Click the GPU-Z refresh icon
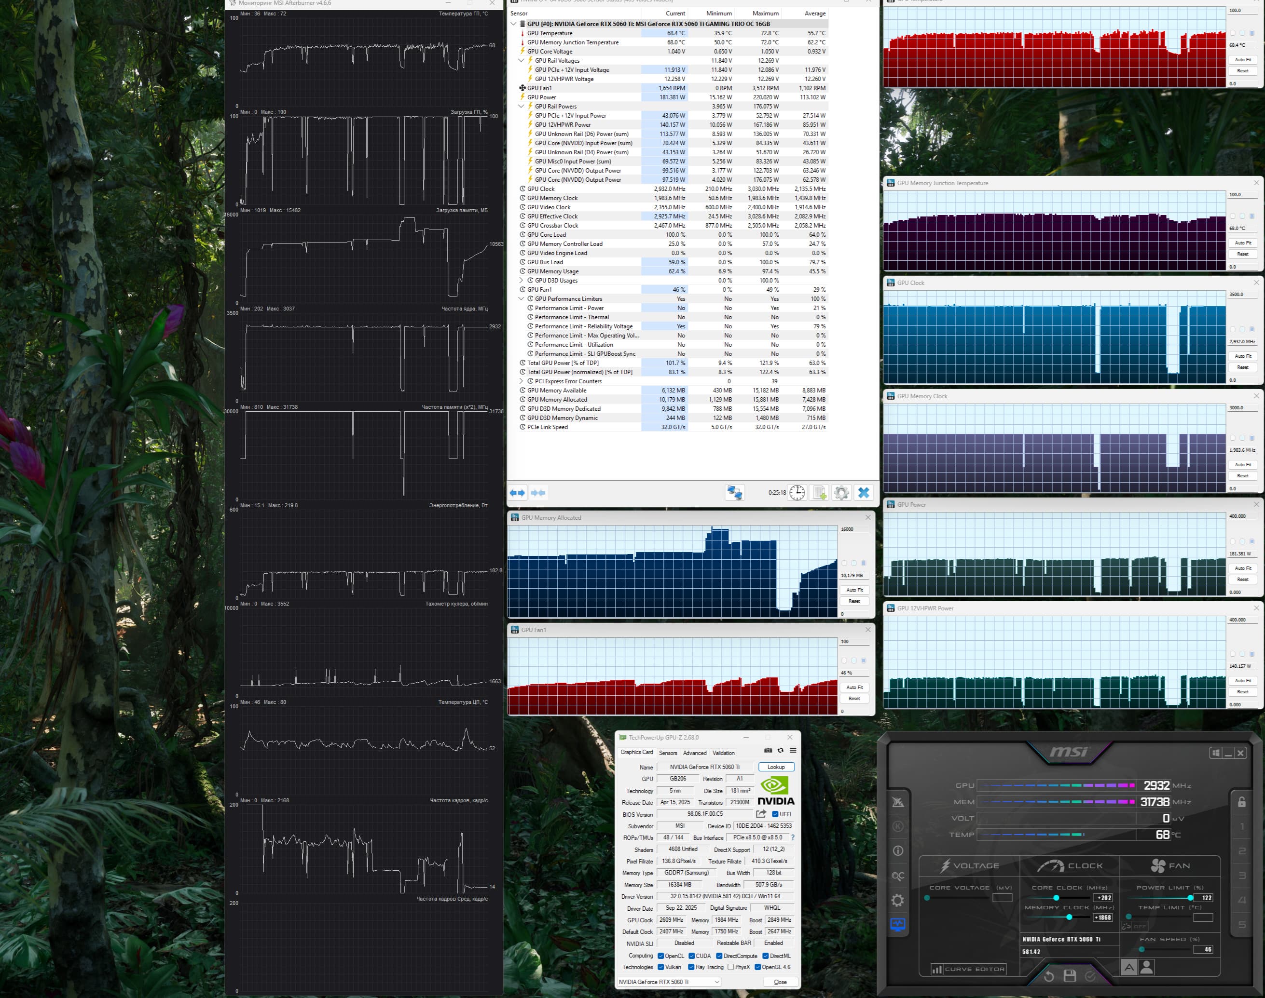This screenshot has height=998, width=1265. 781,750
